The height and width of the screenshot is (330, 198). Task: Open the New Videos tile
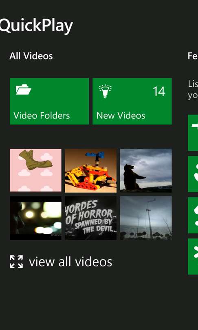point(132,101)
